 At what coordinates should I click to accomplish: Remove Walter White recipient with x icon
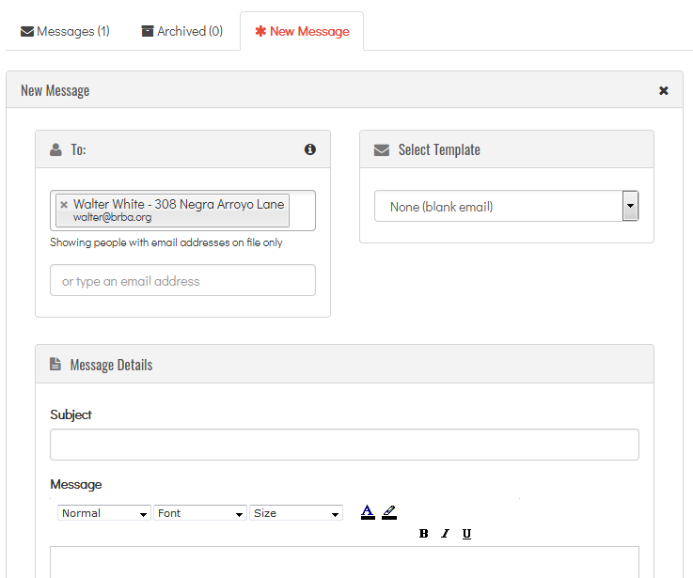[64, 204]
